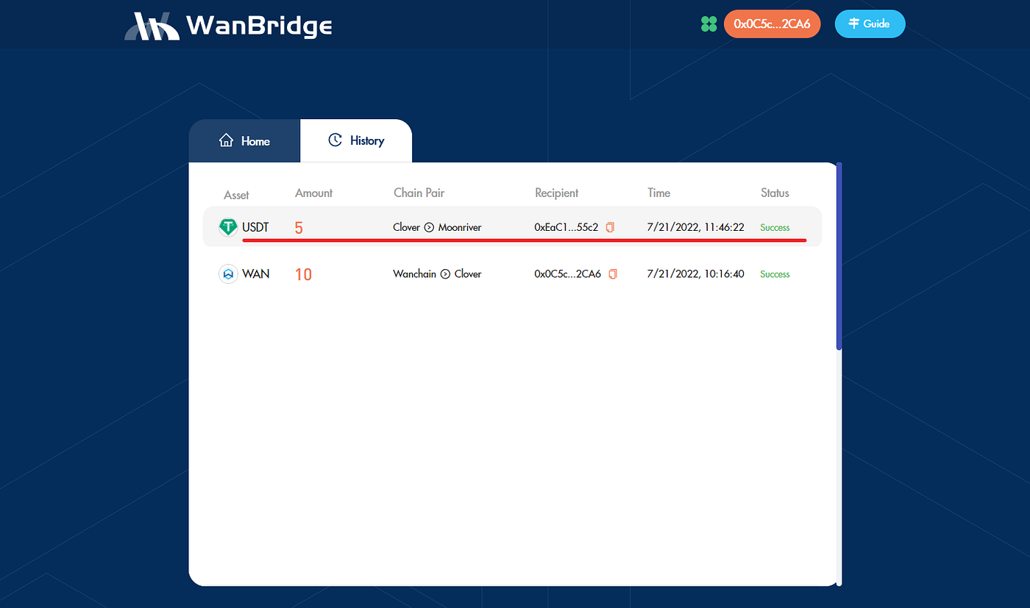Click the arrow between Clover and Moonriver
Screen dimensions: 1030x608
429,228
